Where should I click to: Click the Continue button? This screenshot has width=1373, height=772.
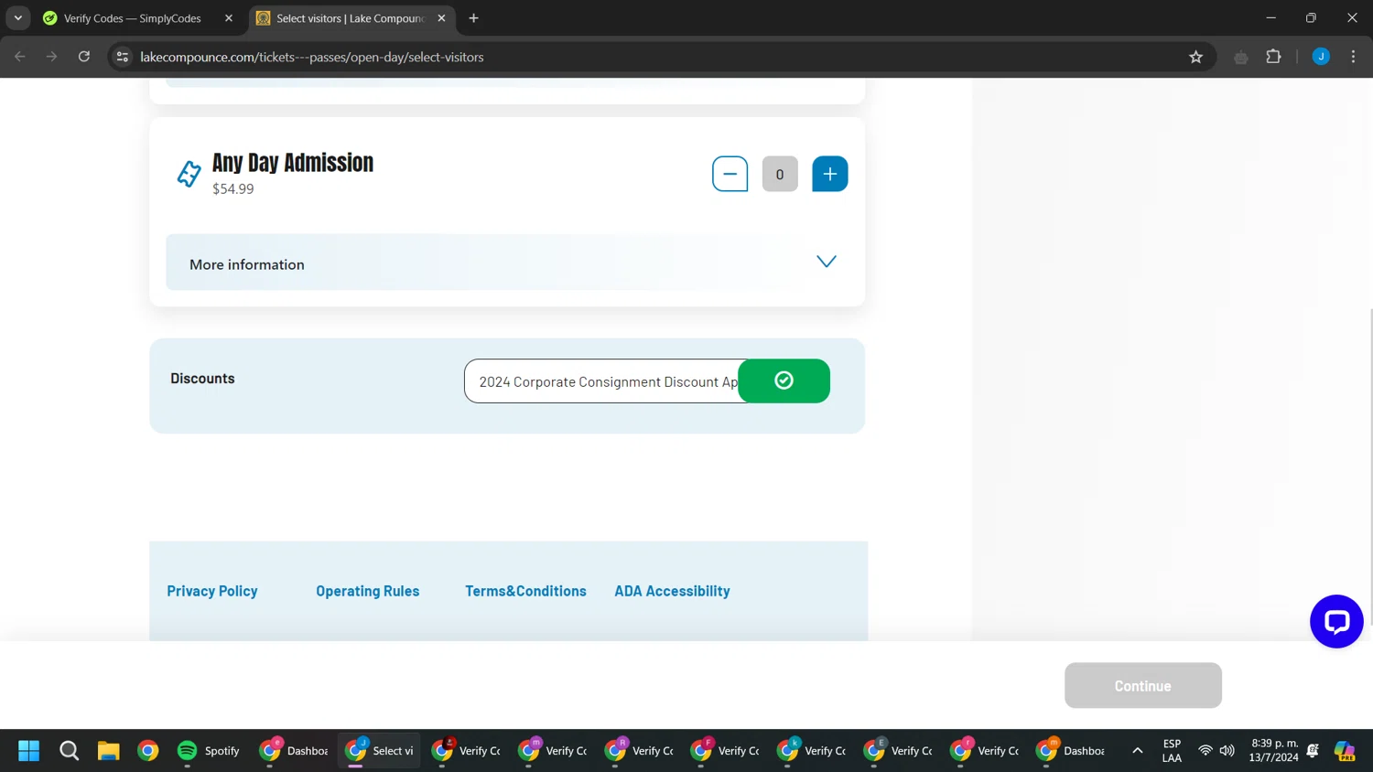1142,685
